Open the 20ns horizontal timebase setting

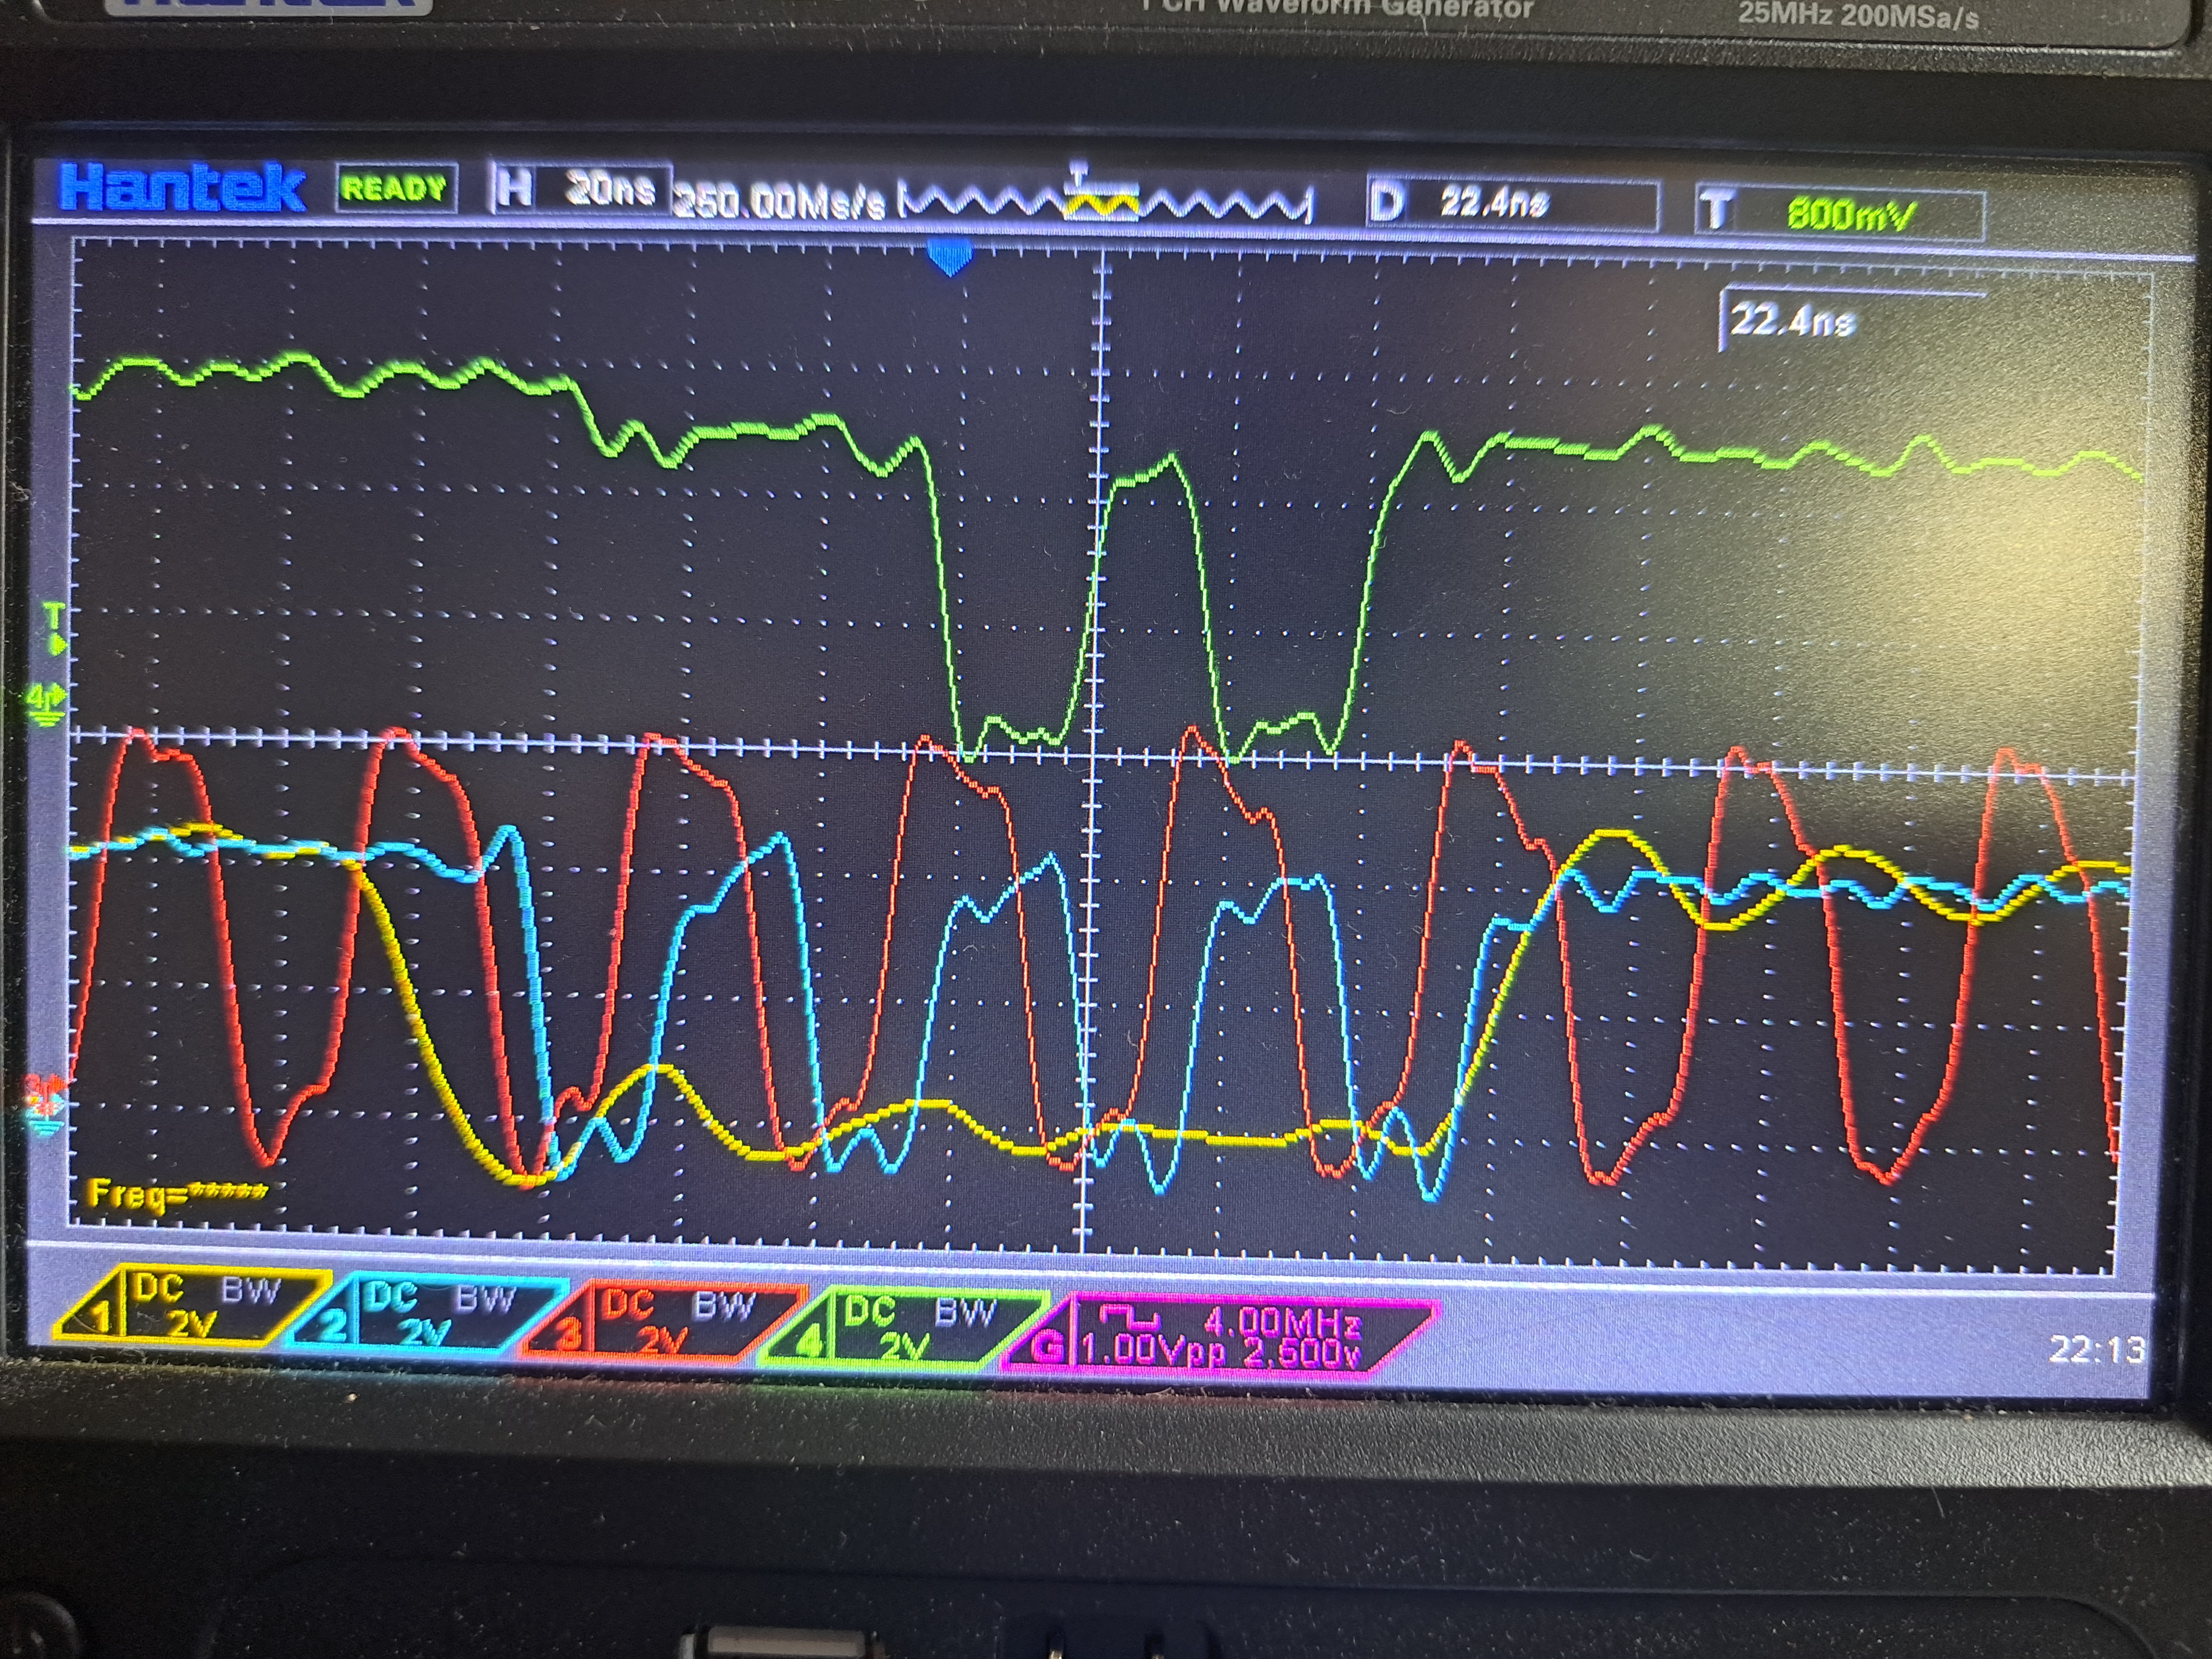point(610,188)
